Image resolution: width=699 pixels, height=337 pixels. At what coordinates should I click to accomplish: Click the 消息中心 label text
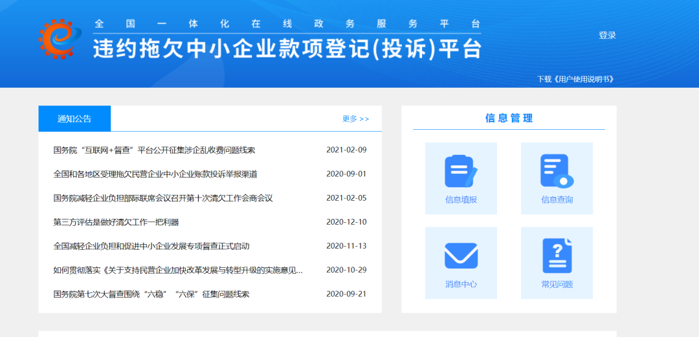coord(461,284)
